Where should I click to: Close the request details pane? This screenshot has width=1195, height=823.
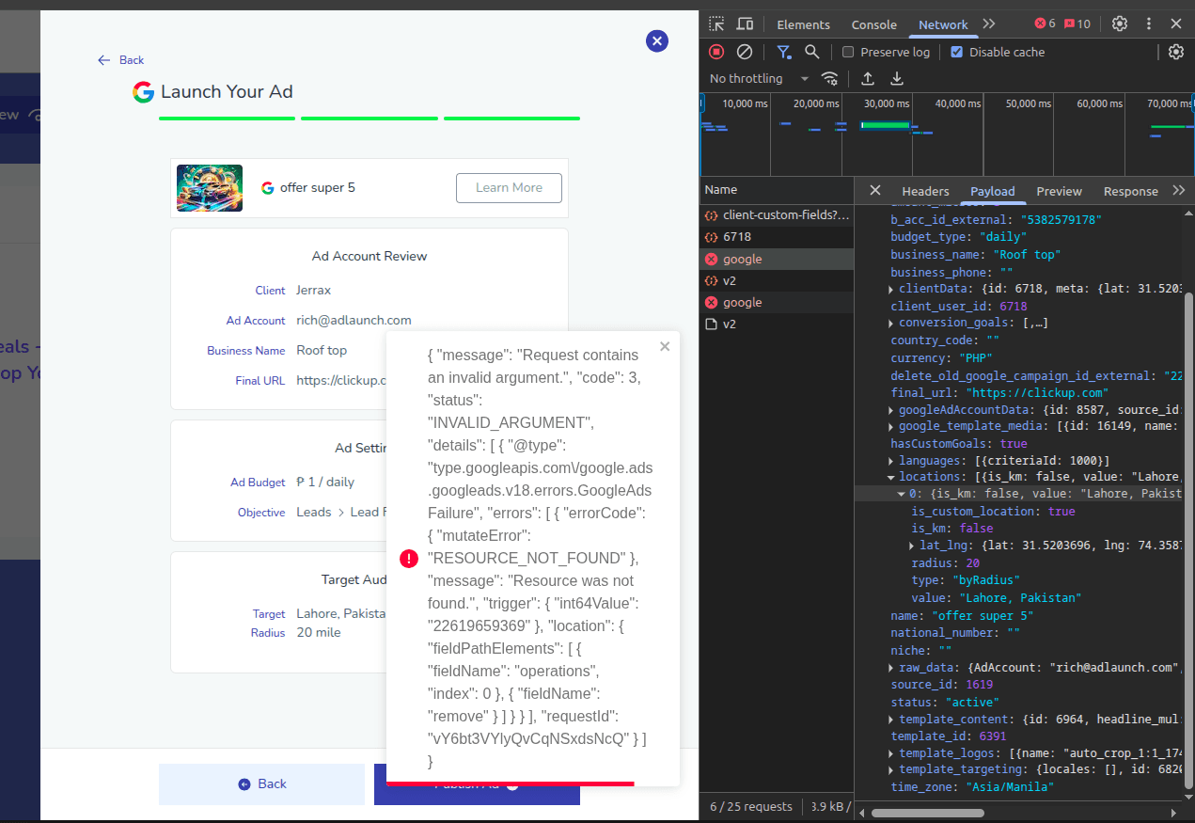pos(874,190)
